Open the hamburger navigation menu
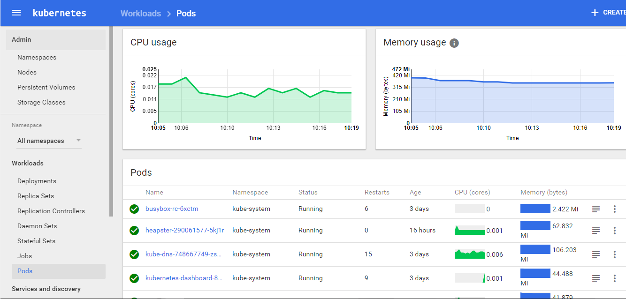626x299 pixels. [16, 13]
